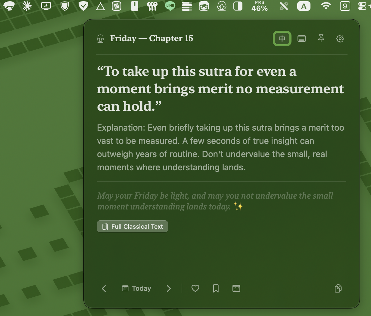Click the asterisk burst menu bar icon
Screen dimensions: 371x316
27,6
